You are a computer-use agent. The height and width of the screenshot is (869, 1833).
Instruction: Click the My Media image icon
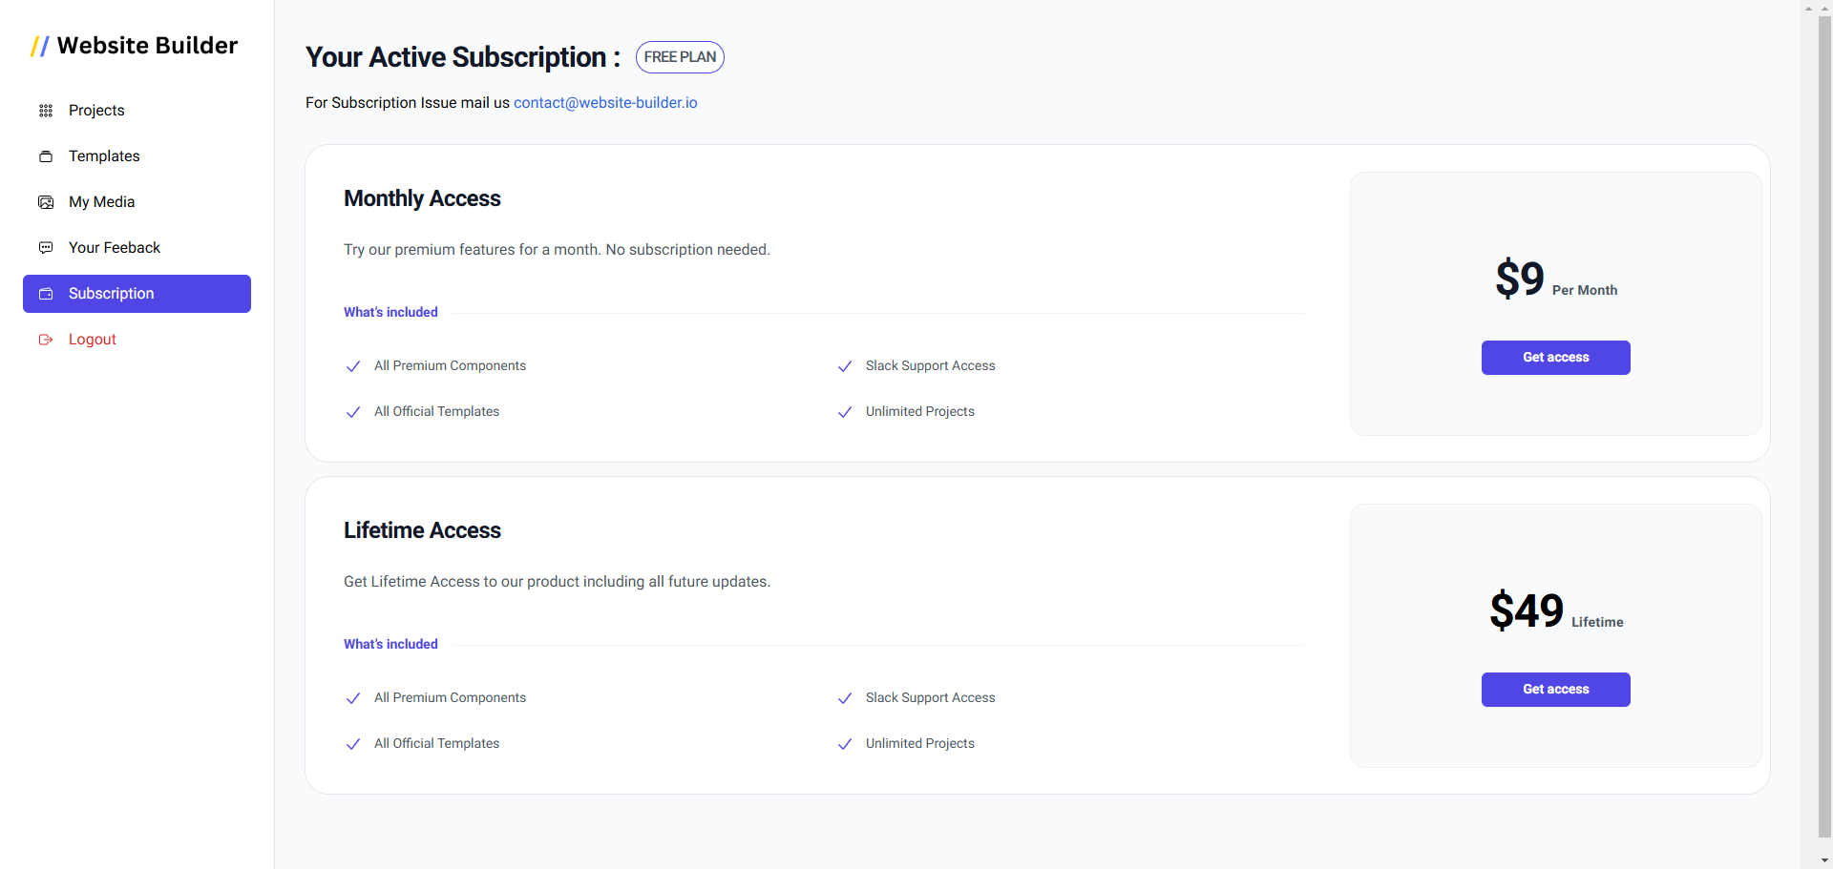pos(46,202)
